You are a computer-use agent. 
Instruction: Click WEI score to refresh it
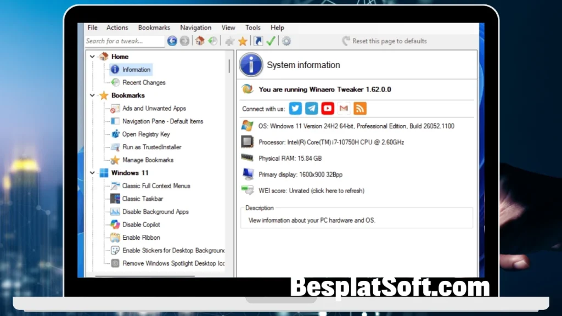click(311, 190)
